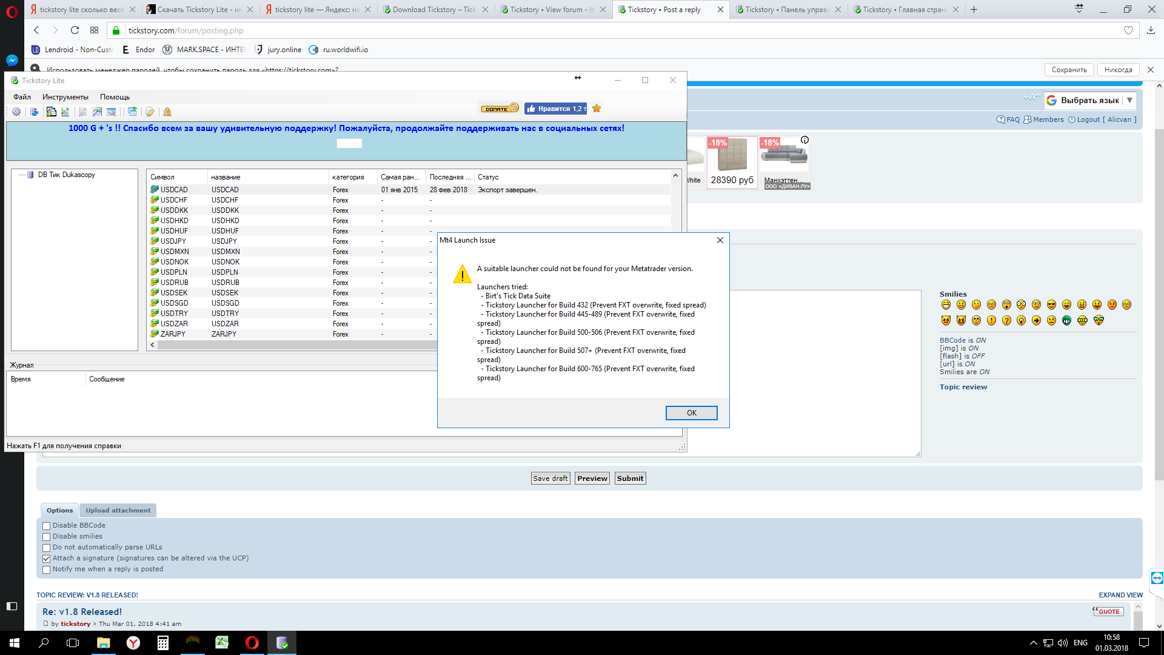
Task: Click QUOTE button on topic review post
Action: click(1108, 611)
